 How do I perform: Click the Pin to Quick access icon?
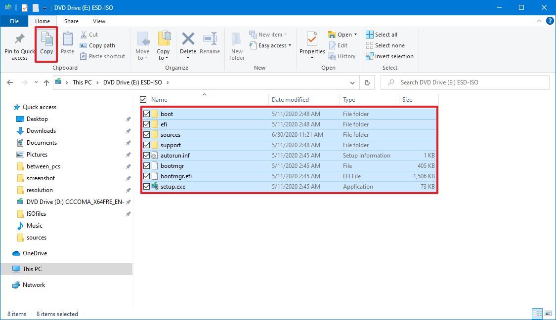pos(19,44)
